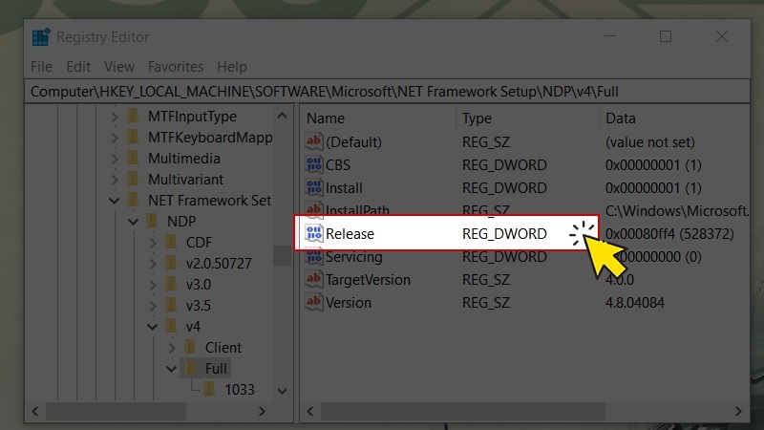Open the Favorites menu

tap(175, 67)
